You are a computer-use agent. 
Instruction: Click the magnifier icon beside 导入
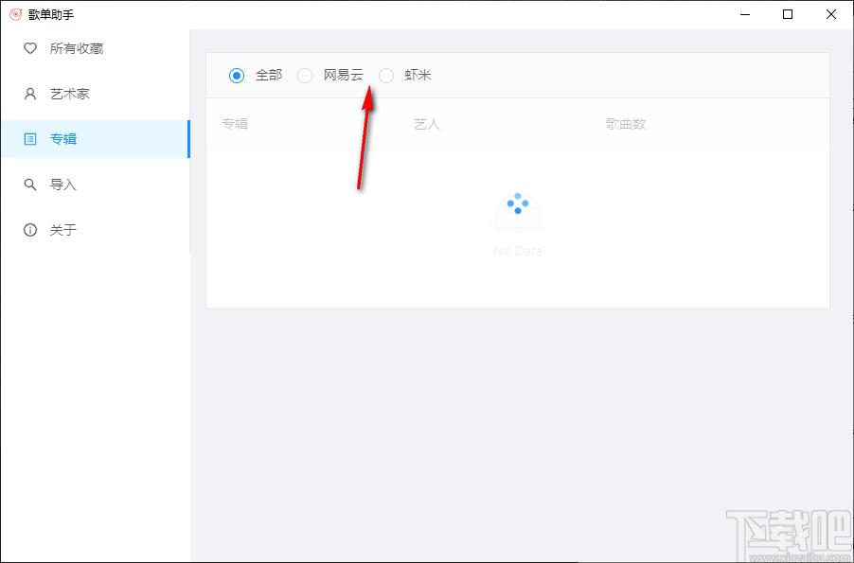point(30,185)
